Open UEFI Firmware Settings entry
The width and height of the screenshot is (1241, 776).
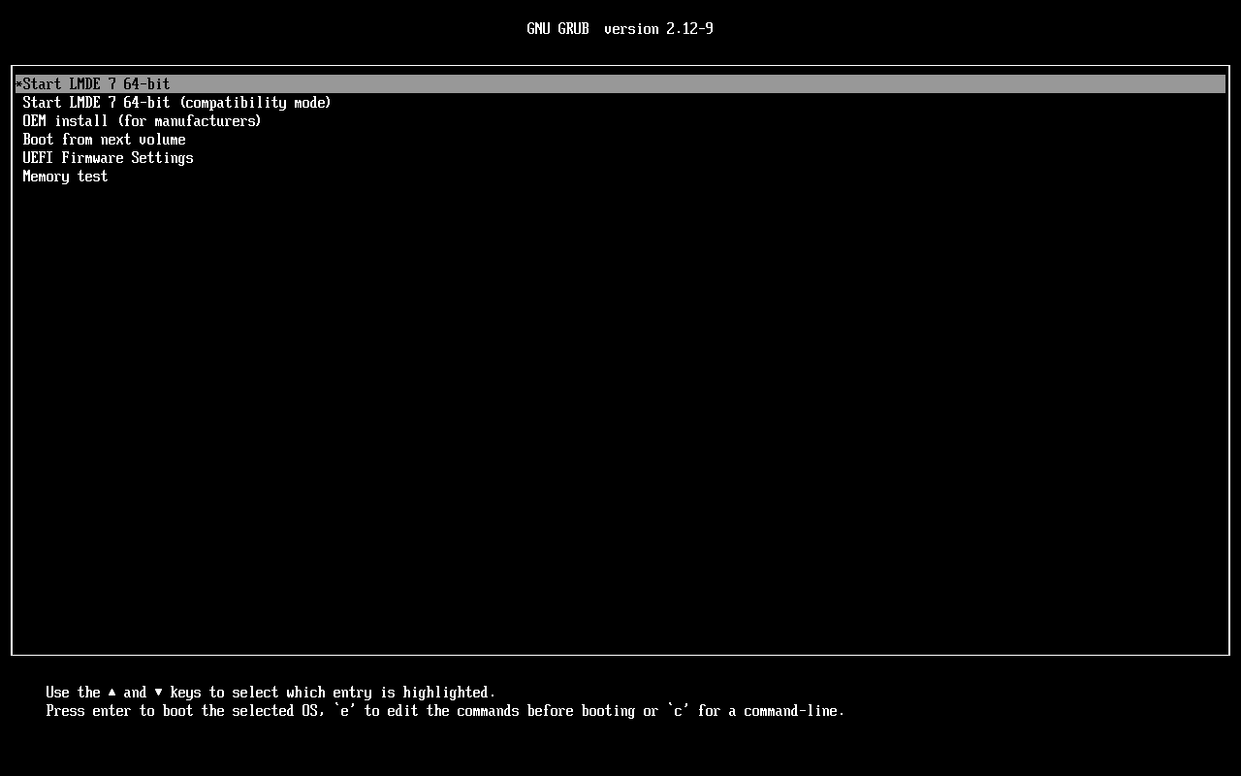click(x=108, y=157)
